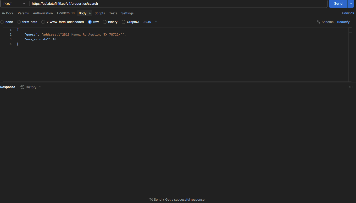Click the Beautify link
The image size is (356, 203).
[343, 22]
